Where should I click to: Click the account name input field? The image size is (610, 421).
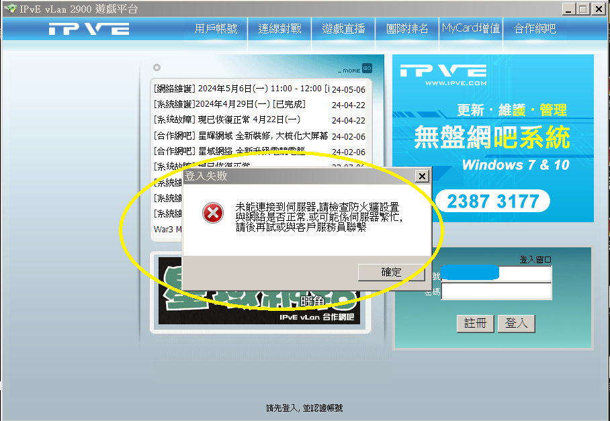496,273
